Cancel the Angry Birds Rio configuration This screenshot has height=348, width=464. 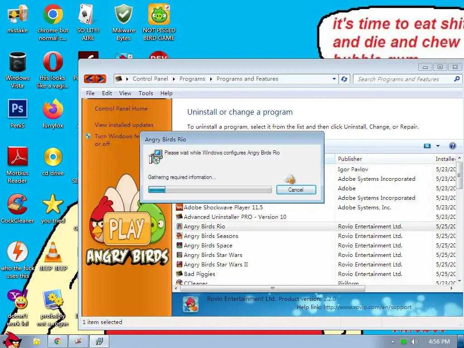click(x=296, y=190)
